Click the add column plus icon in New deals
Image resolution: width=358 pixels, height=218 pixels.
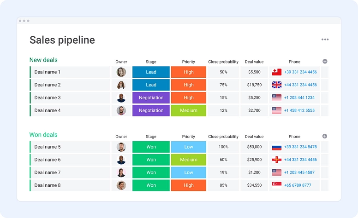(x=325, y=61)
